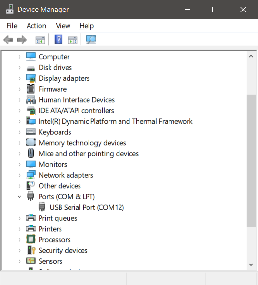The width and height of the screenshot is (258, 285).
Task: Click the vertical scrollbar thumb
Action: [x=251, y=161]
